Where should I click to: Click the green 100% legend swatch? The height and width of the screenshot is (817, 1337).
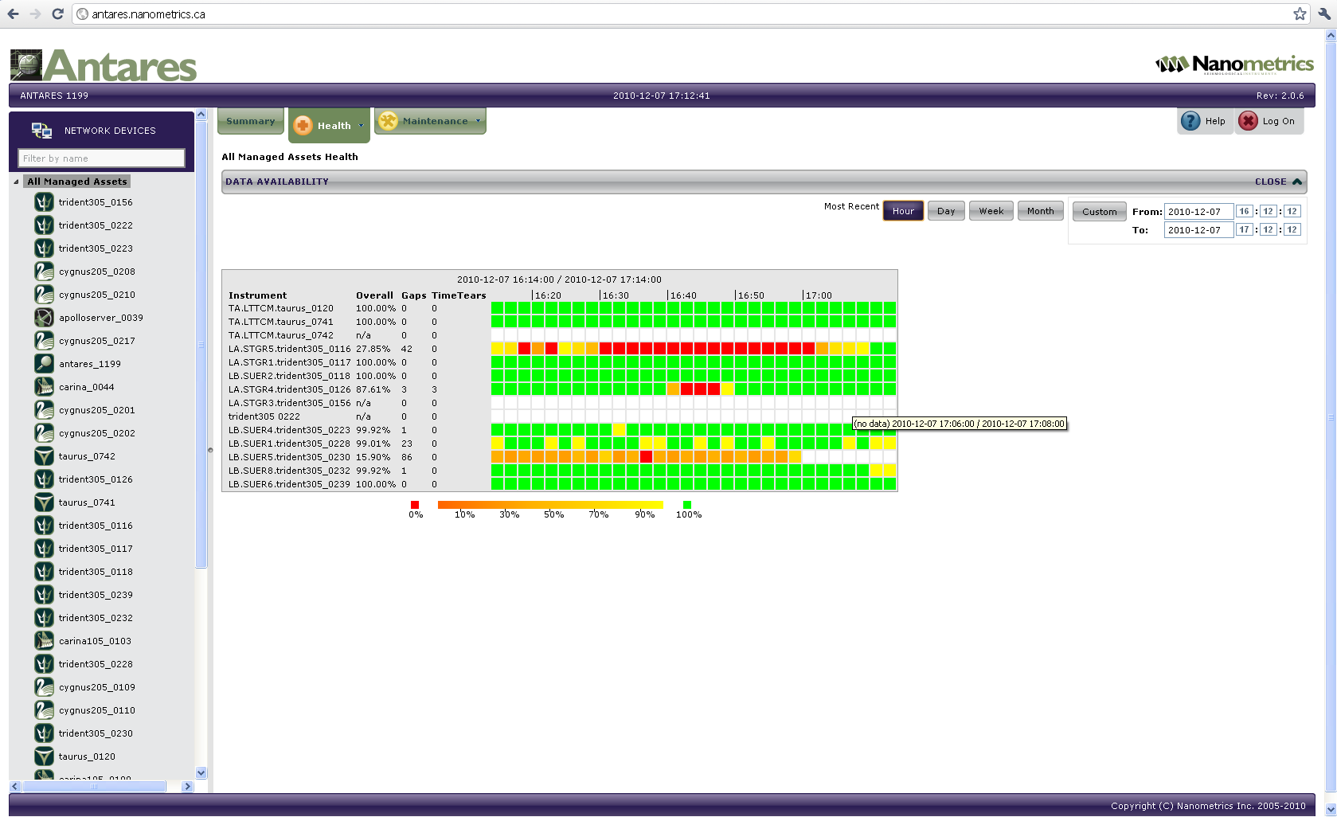[x=687, y=505]
